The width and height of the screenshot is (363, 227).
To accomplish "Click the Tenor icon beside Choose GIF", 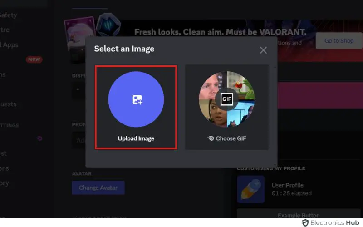I will (x=211, y=138).
